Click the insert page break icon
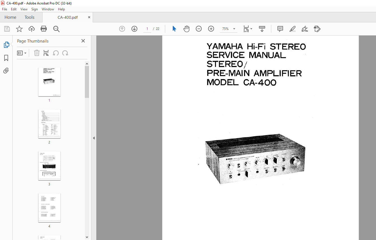The width and height of the screenshot is (376, 240). [x=46, y=53]
